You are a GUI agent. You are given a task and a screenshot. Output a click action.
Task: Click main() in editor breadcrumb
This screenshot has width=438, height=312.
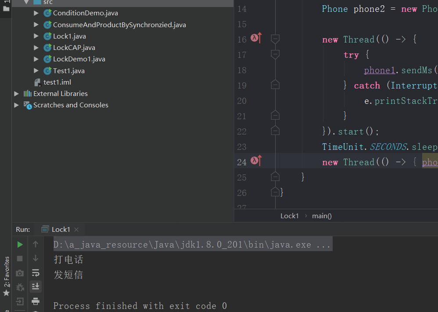pyautogui.click(x=322, y=216)
